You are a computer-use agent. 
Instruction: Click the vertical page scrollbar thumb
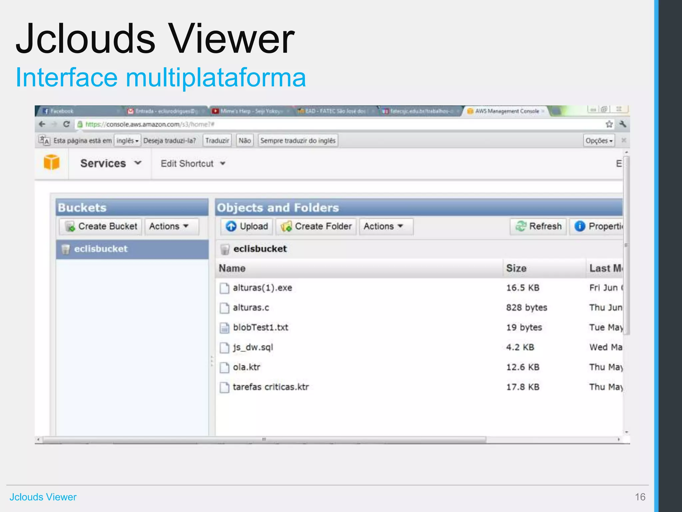pos(626,245)
